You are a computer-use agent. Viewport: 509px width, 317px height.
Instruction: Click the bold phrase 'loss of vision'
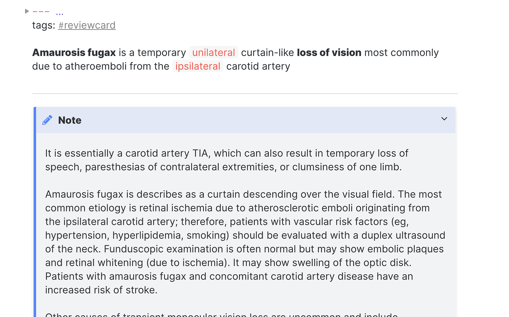[329, 52]
